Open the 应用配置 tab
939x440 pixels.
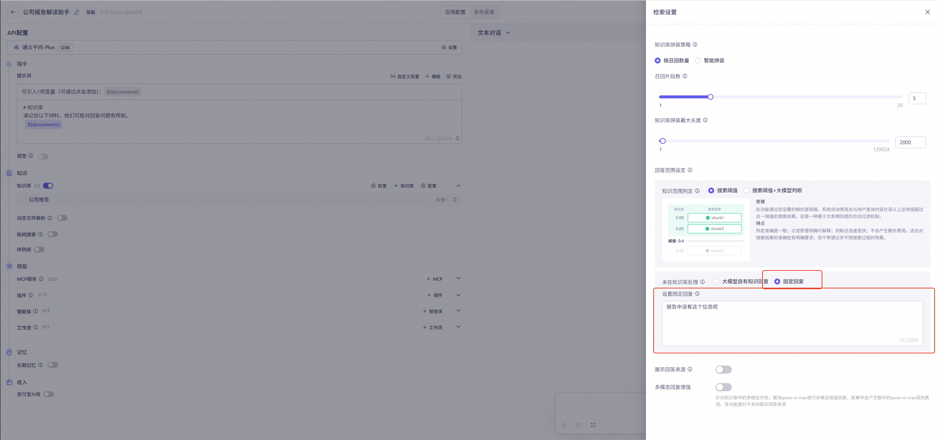(455, 12)
